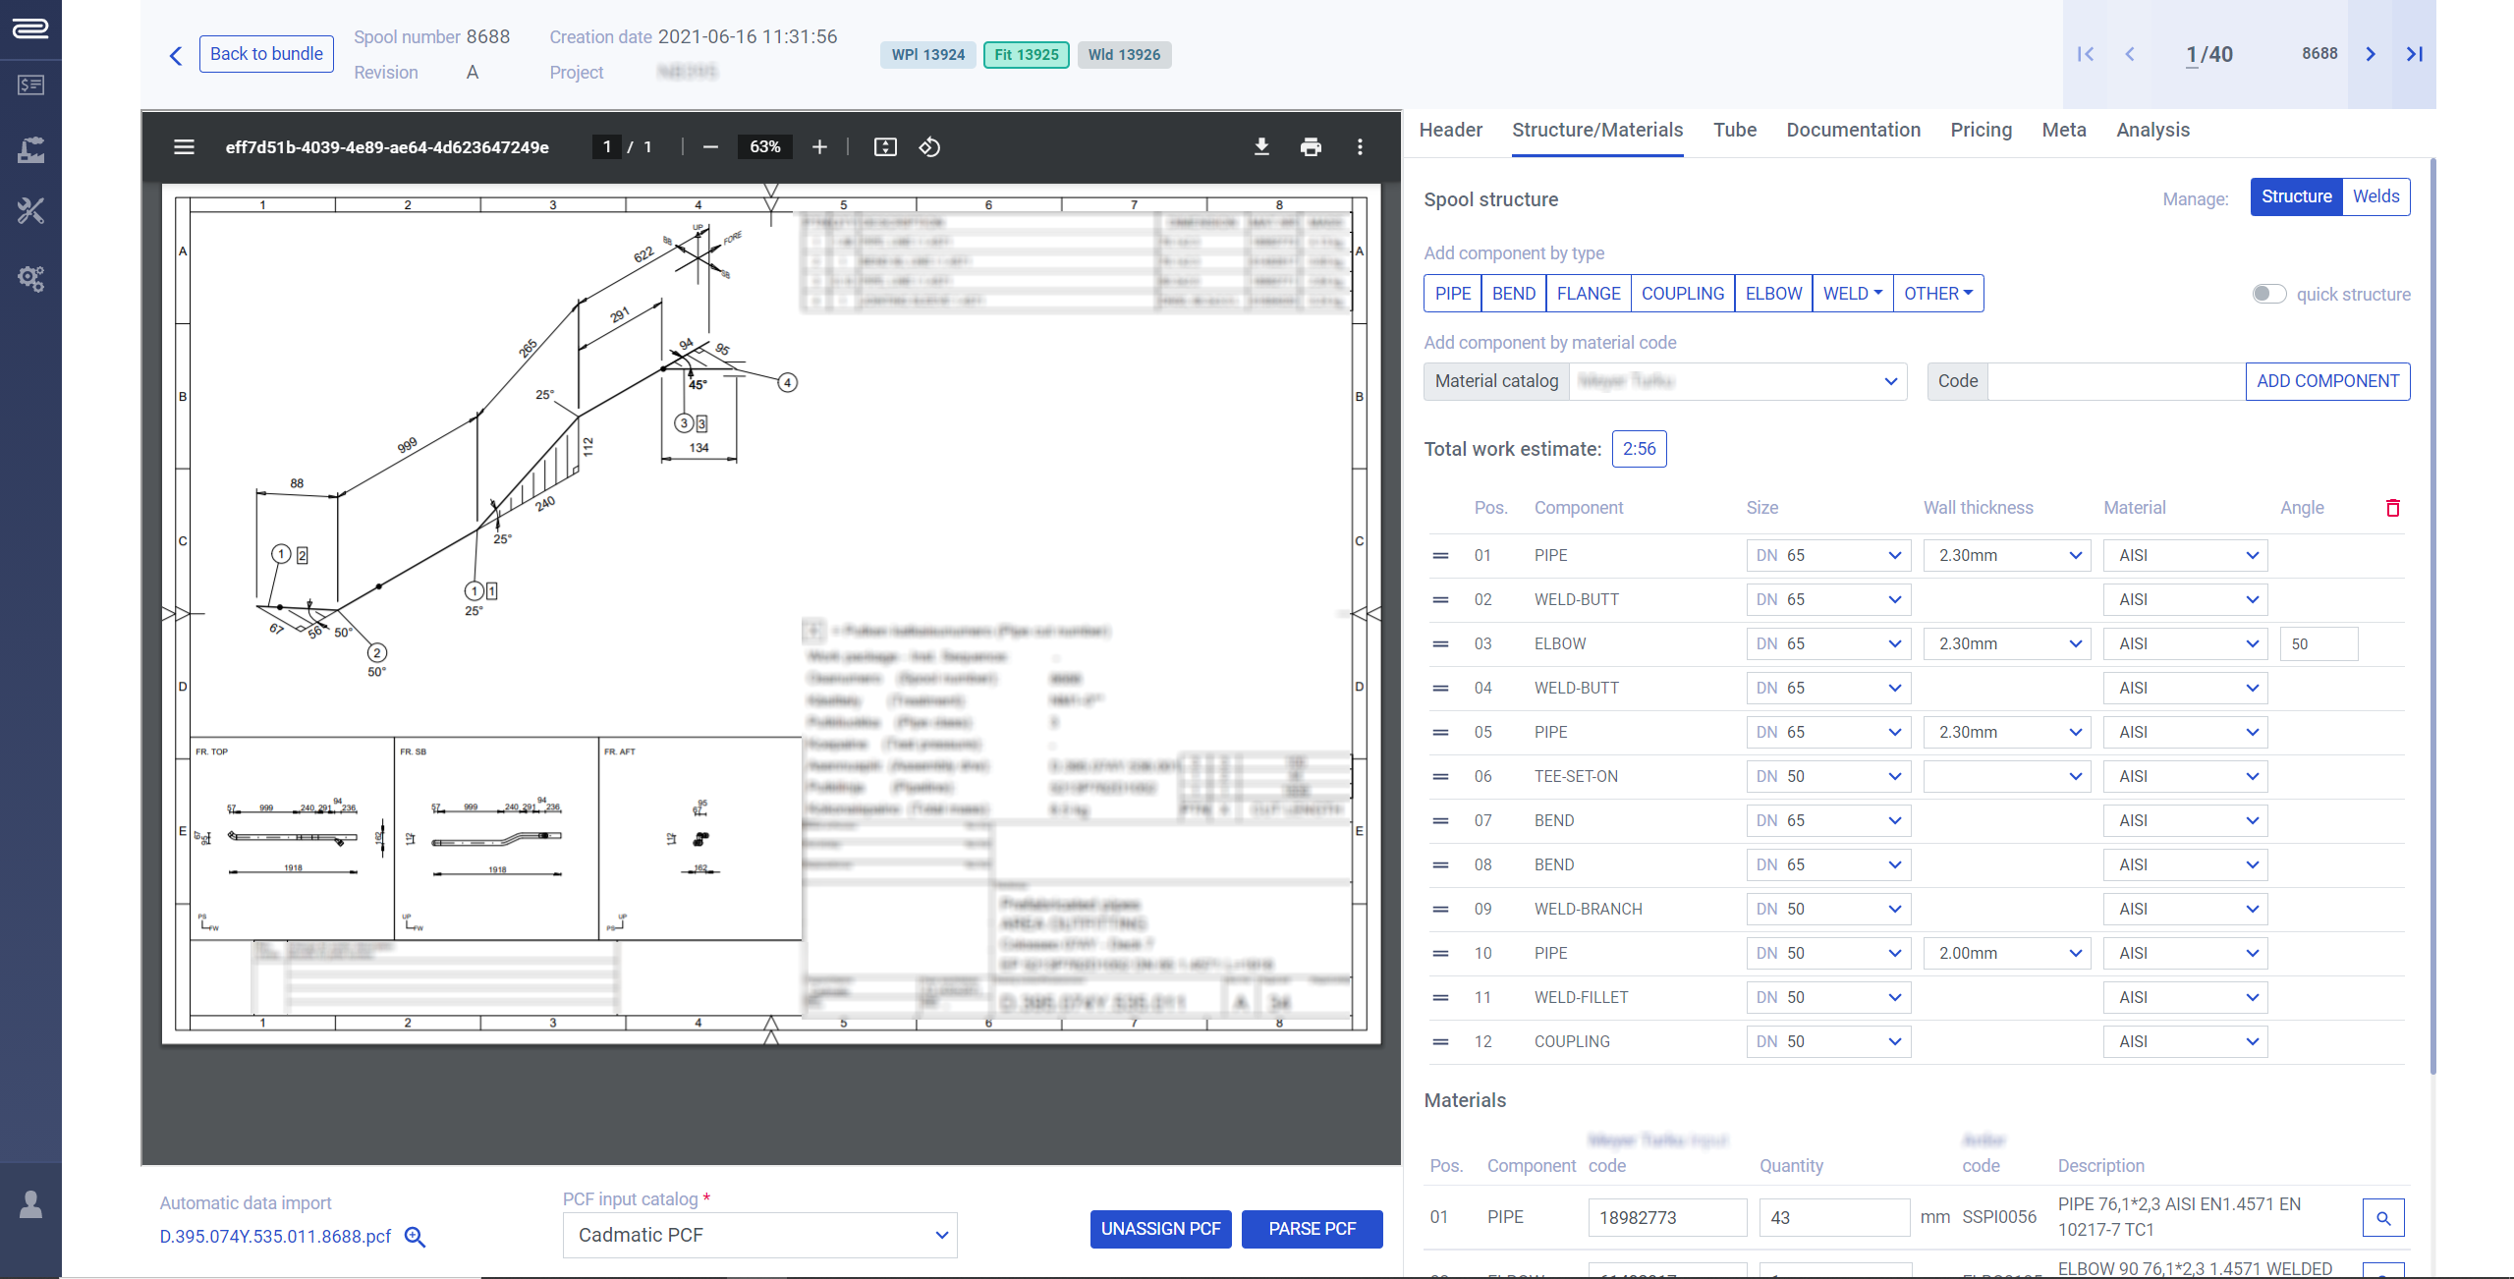Enable the quick structure toggle
This screenshot has height=1279, width=2514.
pos(2268,294)
